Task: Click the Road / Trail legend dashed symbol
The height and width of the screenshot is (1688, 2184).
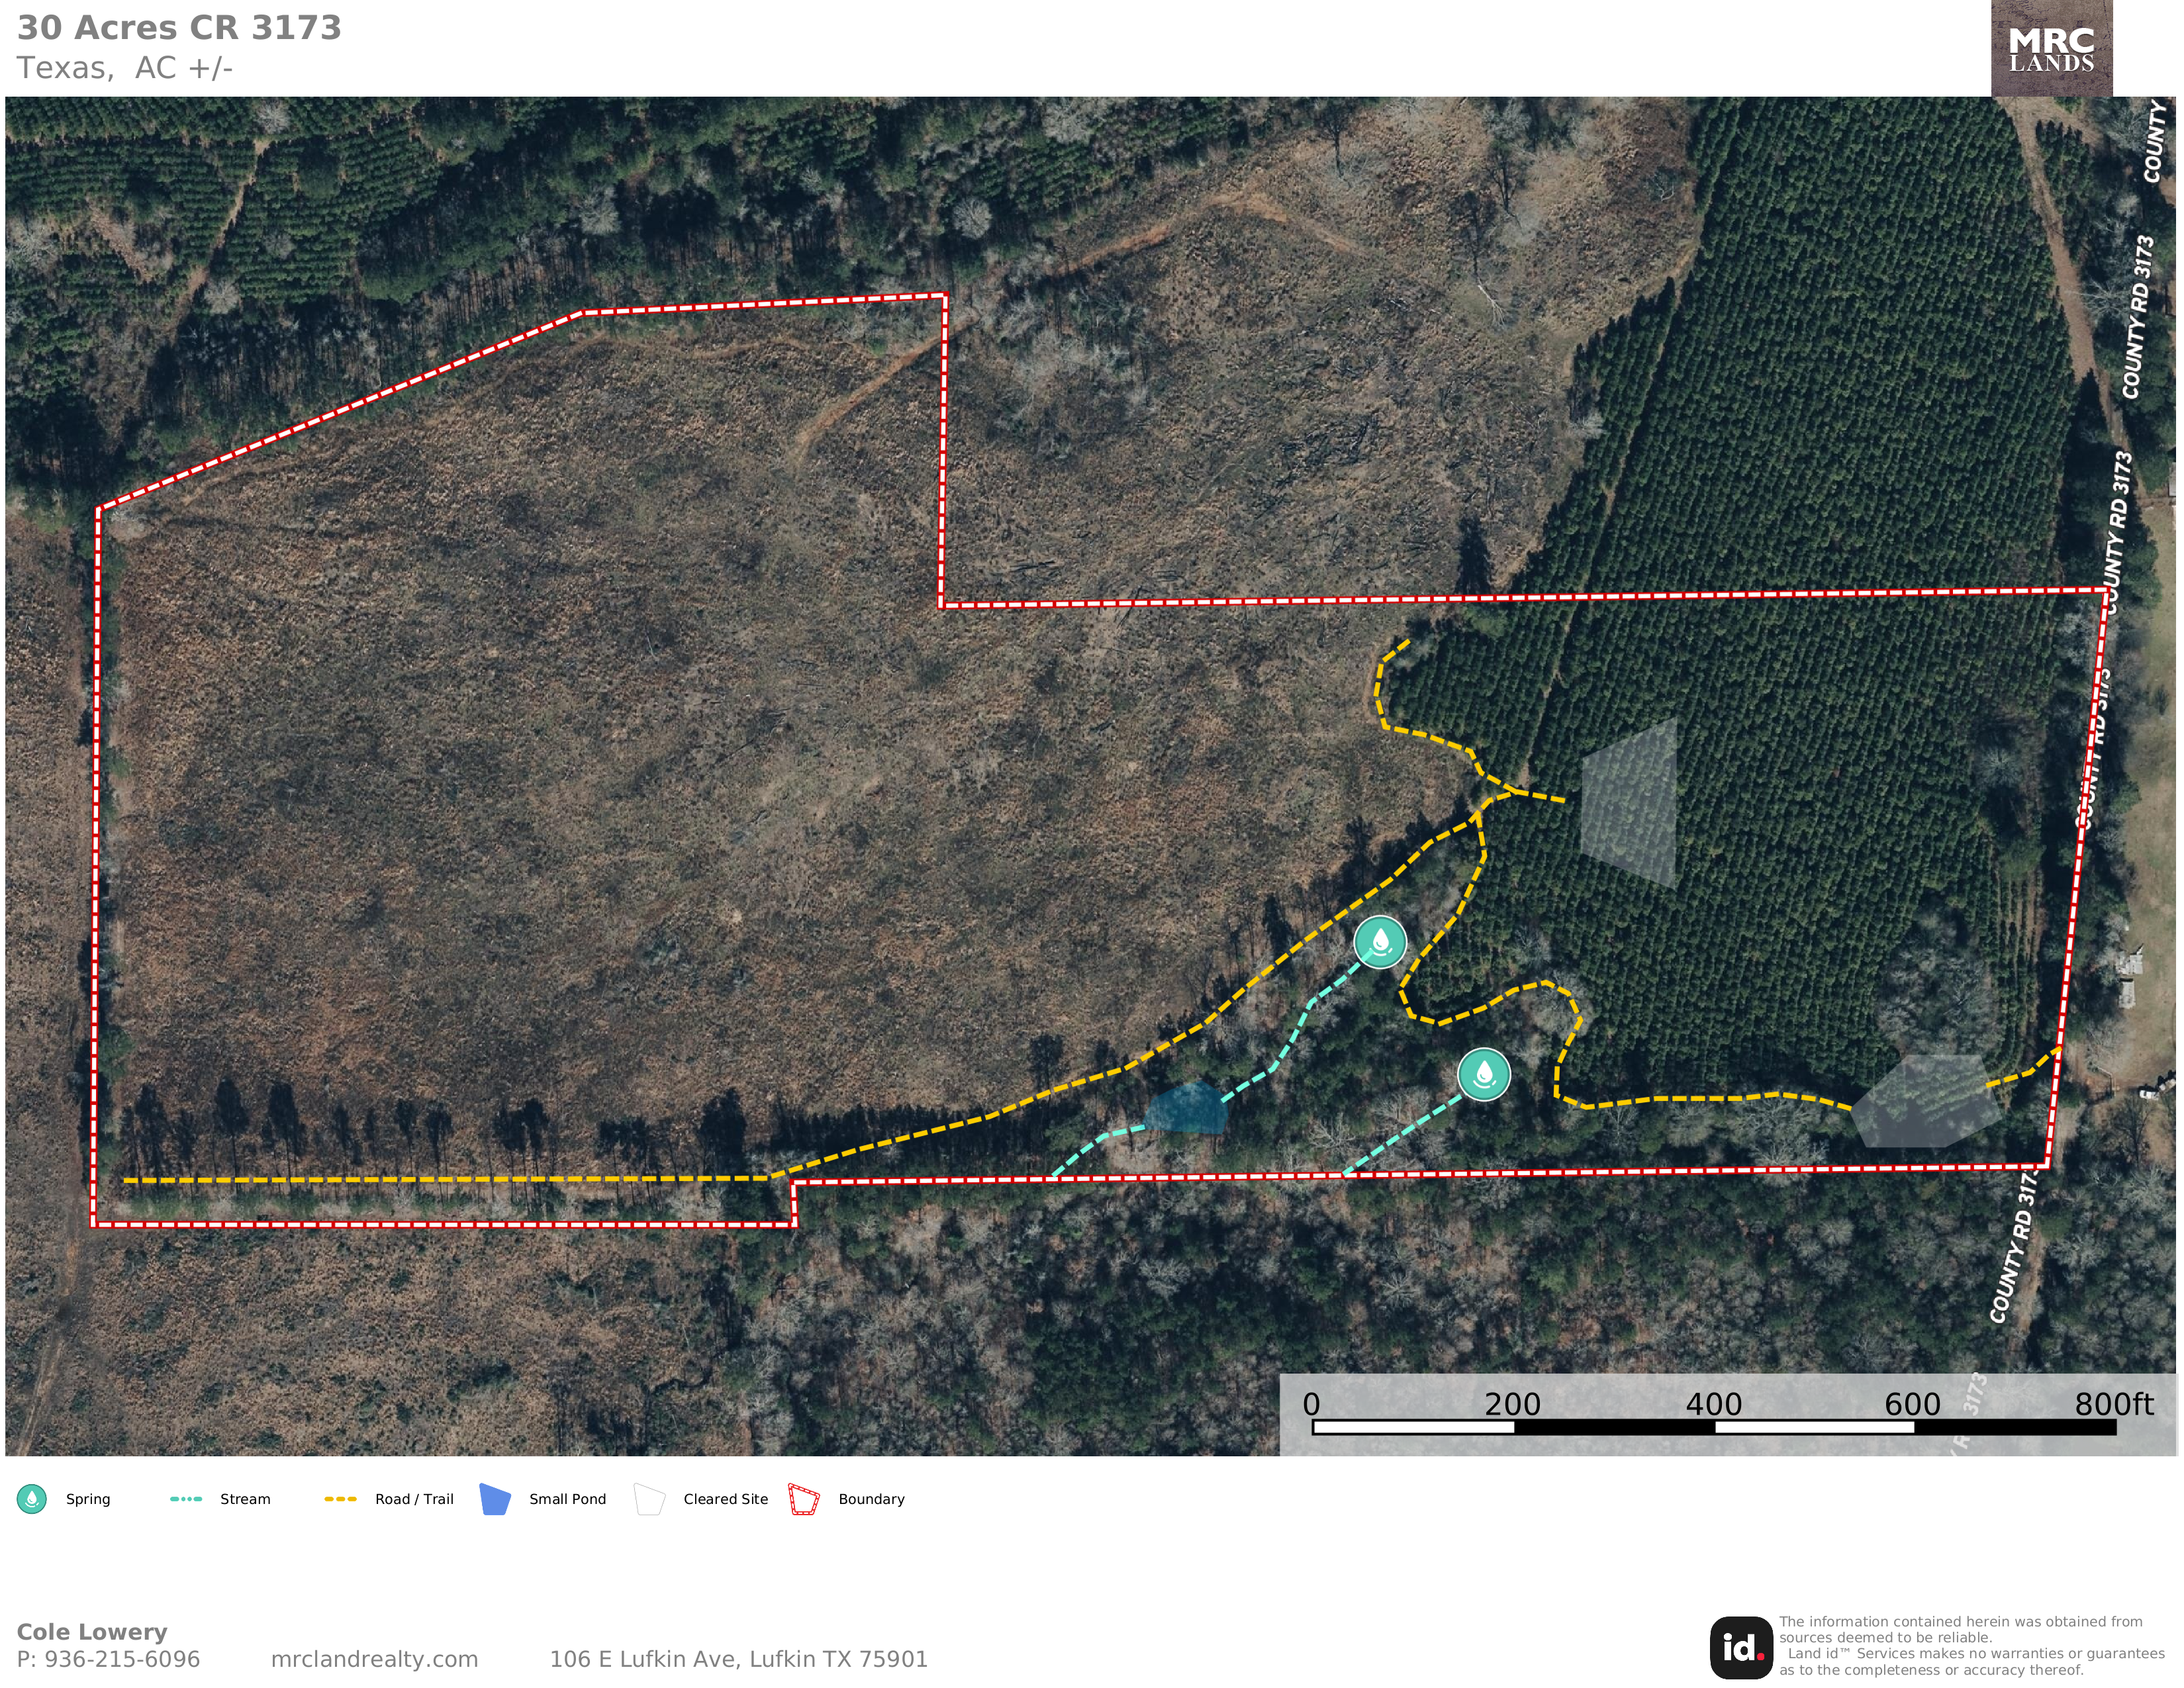Action: point(341,1499)
